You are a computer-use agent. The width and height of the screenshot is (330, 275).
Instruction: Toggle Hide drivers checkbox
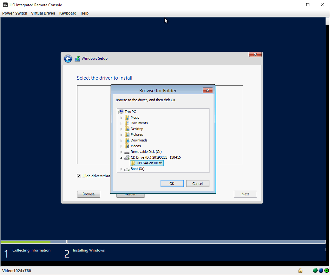79,176
